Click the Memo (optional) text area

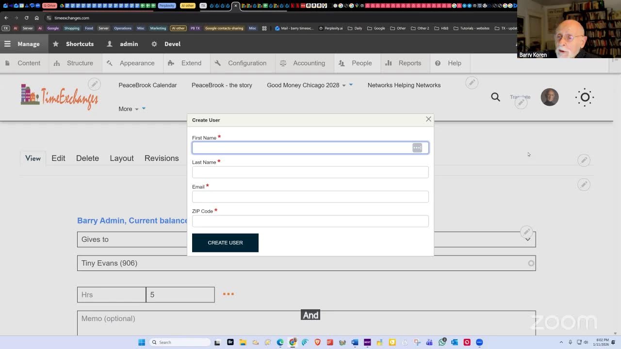307,322
